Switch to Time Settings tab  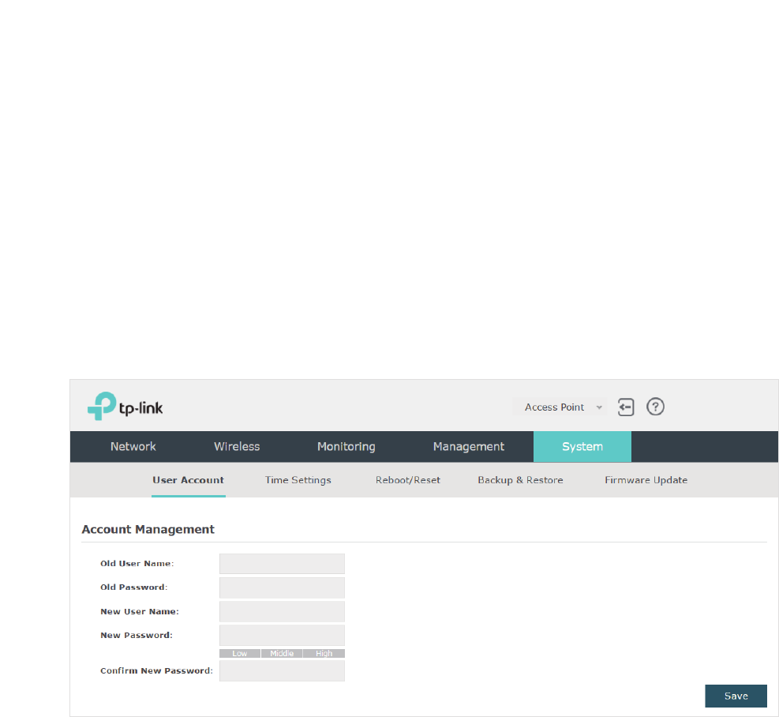298,480
